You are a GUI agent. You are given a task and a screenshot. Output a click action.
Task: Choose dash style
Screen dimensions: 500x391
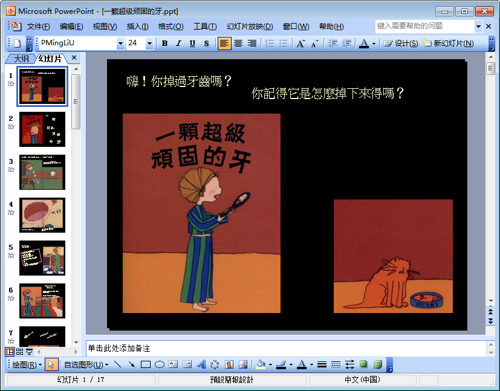pos(336,364)
